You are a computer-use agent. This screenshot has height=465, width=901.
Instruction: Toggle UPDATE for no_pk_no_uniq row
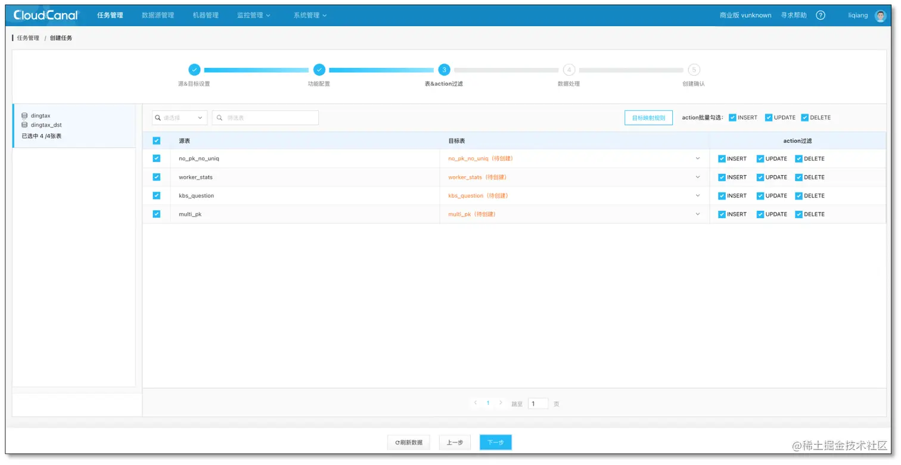click(x=760, y=159)
